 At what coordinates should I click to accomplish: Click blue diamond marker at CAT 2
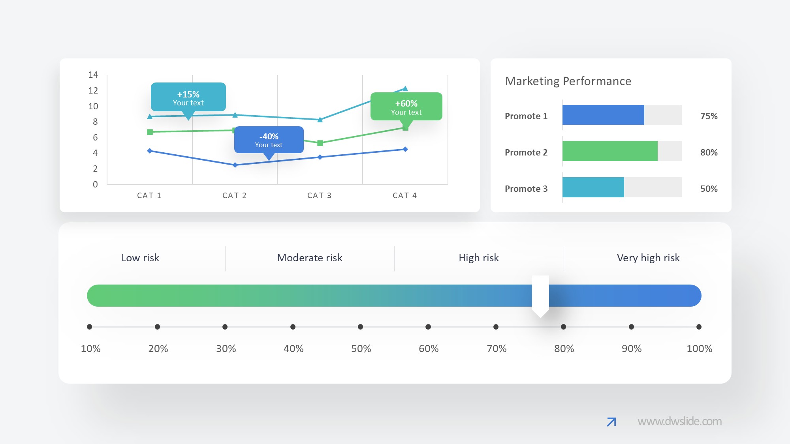[235, 165]
